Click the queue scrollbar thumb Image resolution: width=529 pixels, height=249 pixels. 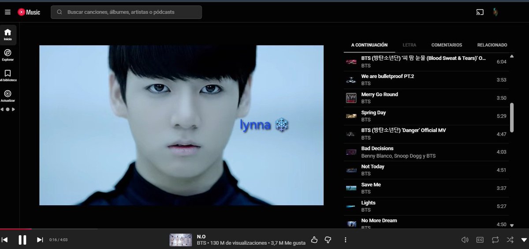(512, 117)
